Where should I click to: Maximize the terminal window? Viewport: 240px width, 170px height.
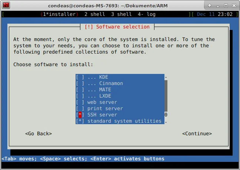(x=226, y=6)
